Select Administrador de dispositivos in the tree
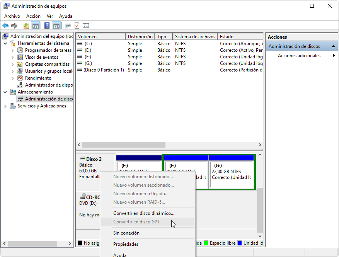The height and width of the screenshot is (257, 339). pyautogui.click(x=49, y=85)
